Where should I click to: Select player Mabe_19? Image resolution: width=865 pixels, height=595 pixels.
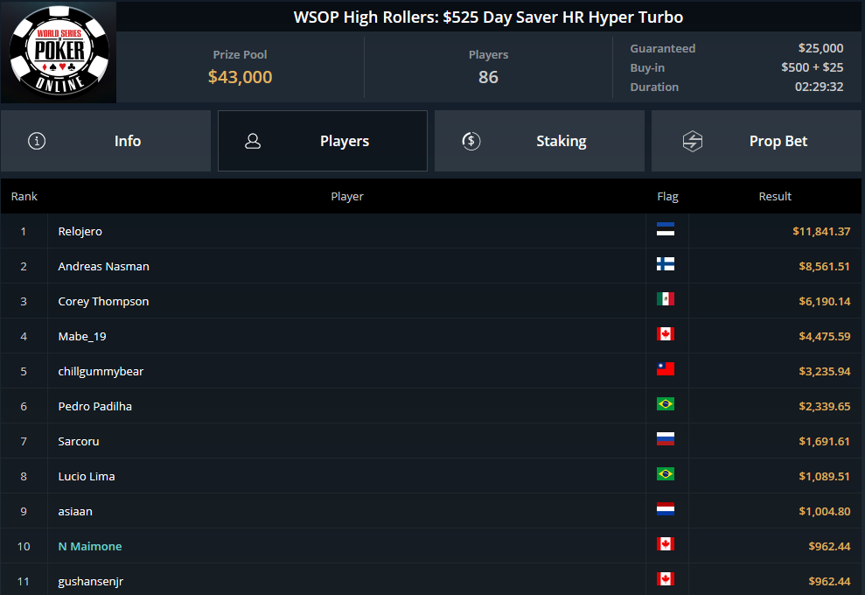[x=82, y=336]
